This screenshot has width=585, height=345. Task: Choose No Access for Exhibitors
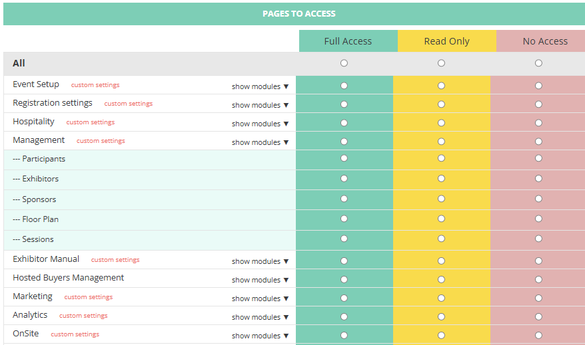pos(538,178)
